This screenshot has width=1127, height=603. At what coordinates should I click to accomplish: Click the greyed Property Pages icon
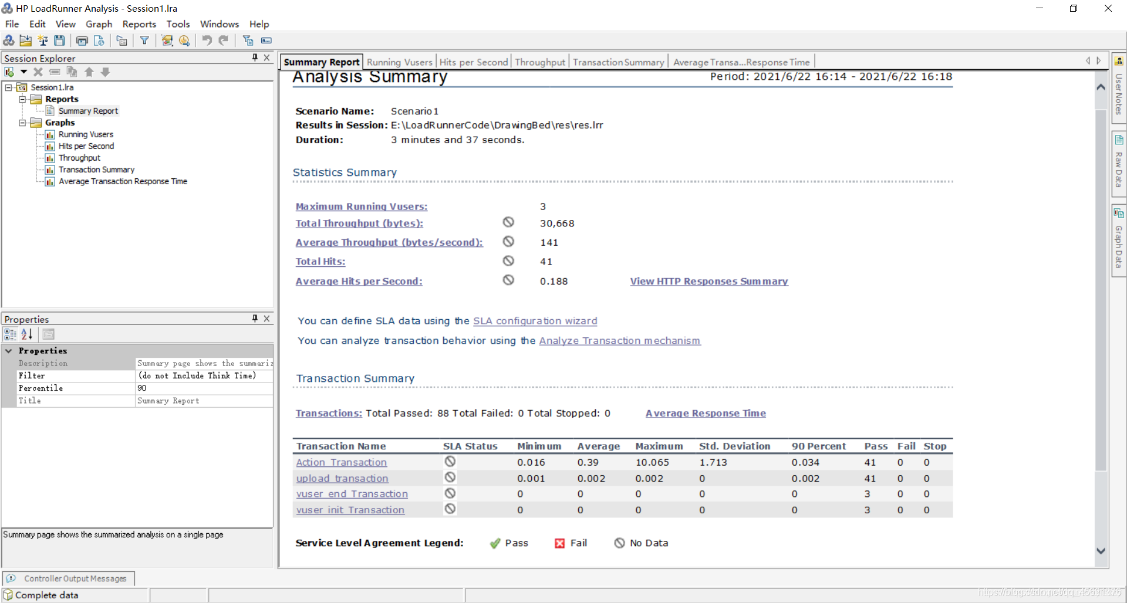pos(49,334)
